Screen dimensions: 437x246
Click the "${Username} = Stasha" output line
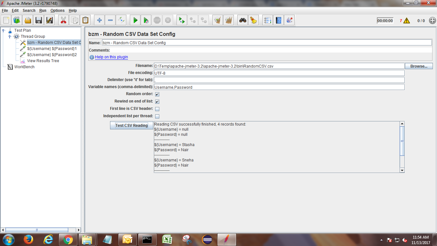[174, 145]
